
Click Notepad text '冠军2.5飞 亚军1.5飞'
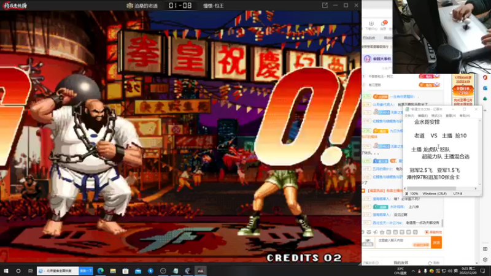tap(435, 171)
